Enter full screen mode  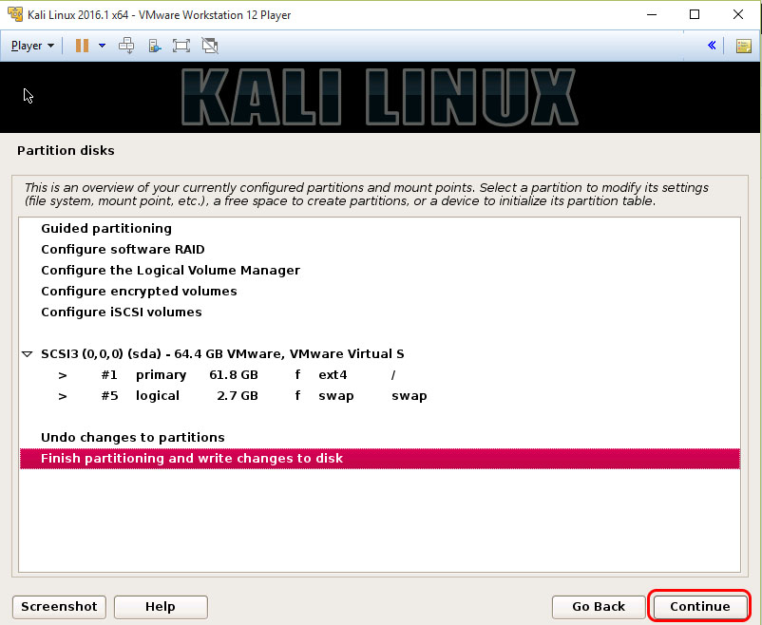tap(181, 46)
